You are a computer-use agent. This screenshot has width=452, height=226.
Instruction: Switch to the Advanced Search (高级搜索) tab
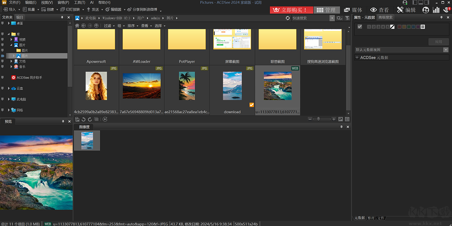pyautogui.click(x=385, y=17)
